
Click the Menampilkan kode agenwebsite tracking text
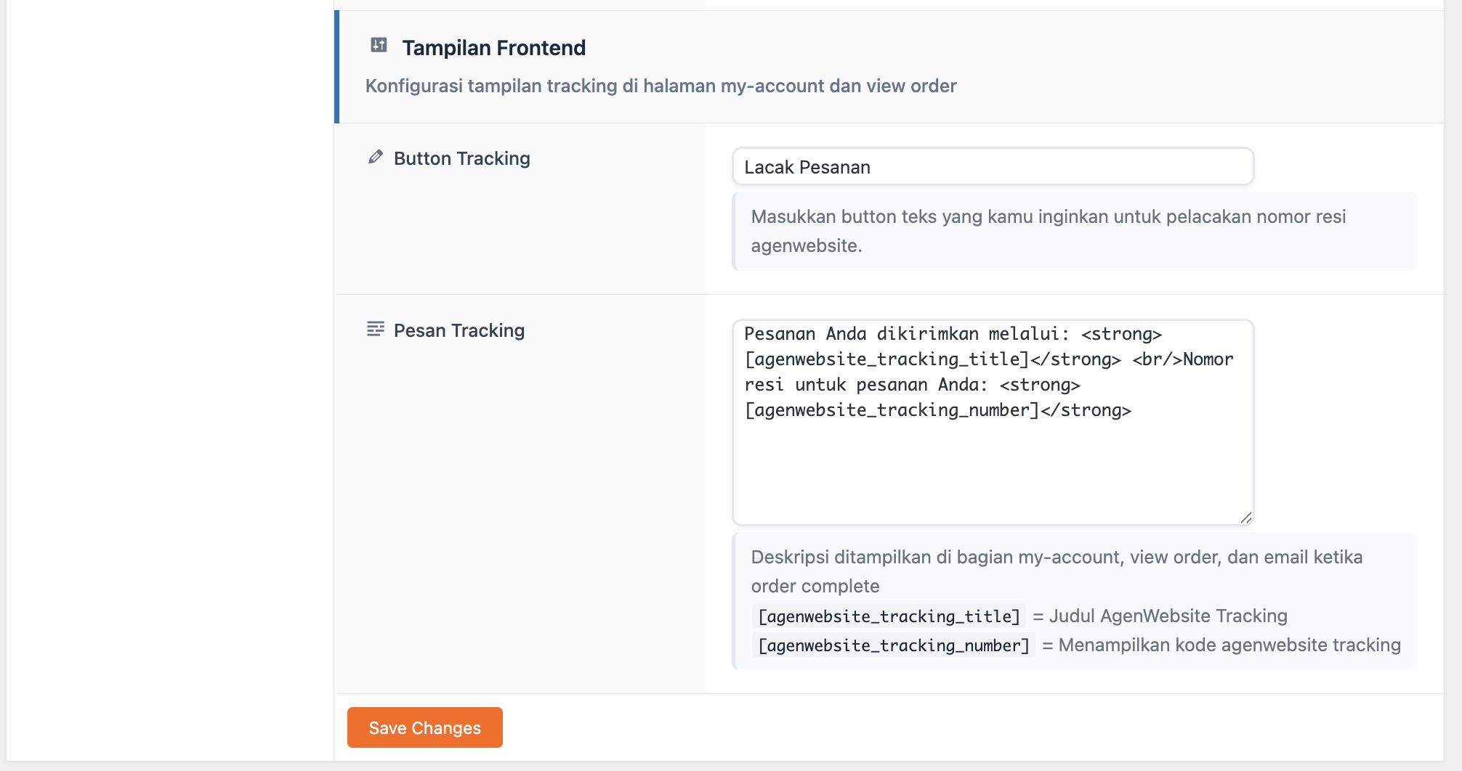1229,645
